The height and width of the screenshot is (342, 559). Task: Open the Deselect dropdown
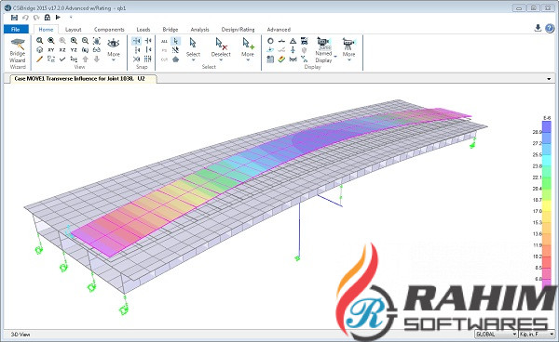[x=221, y=49]
